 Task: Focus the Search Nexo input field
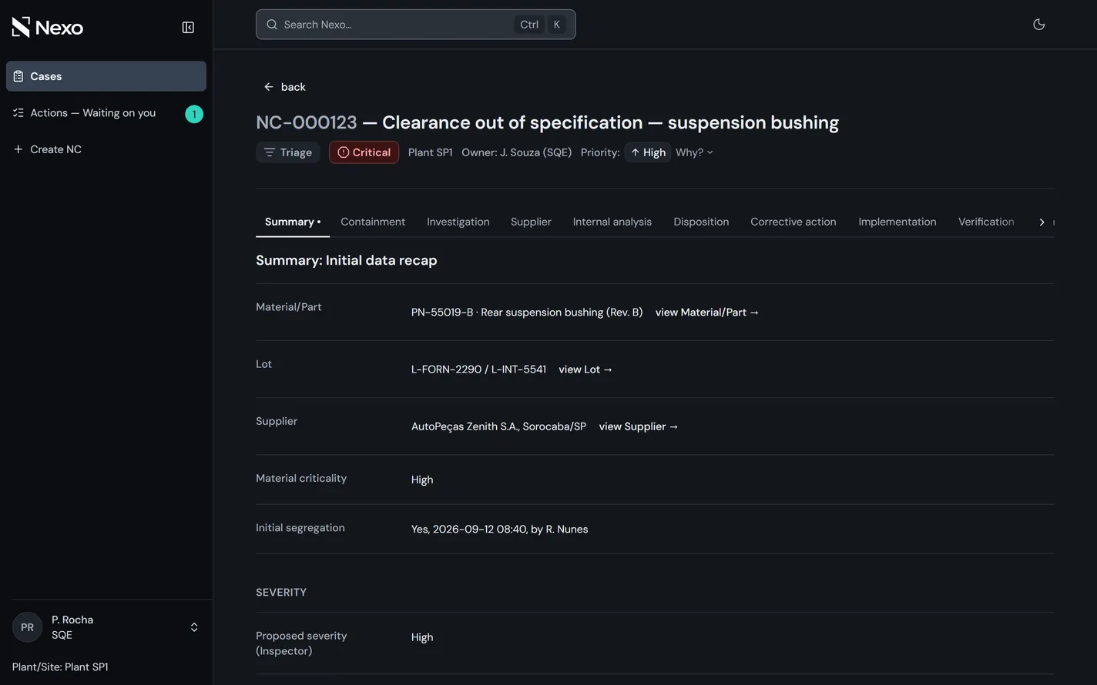(x=416, y=25)
